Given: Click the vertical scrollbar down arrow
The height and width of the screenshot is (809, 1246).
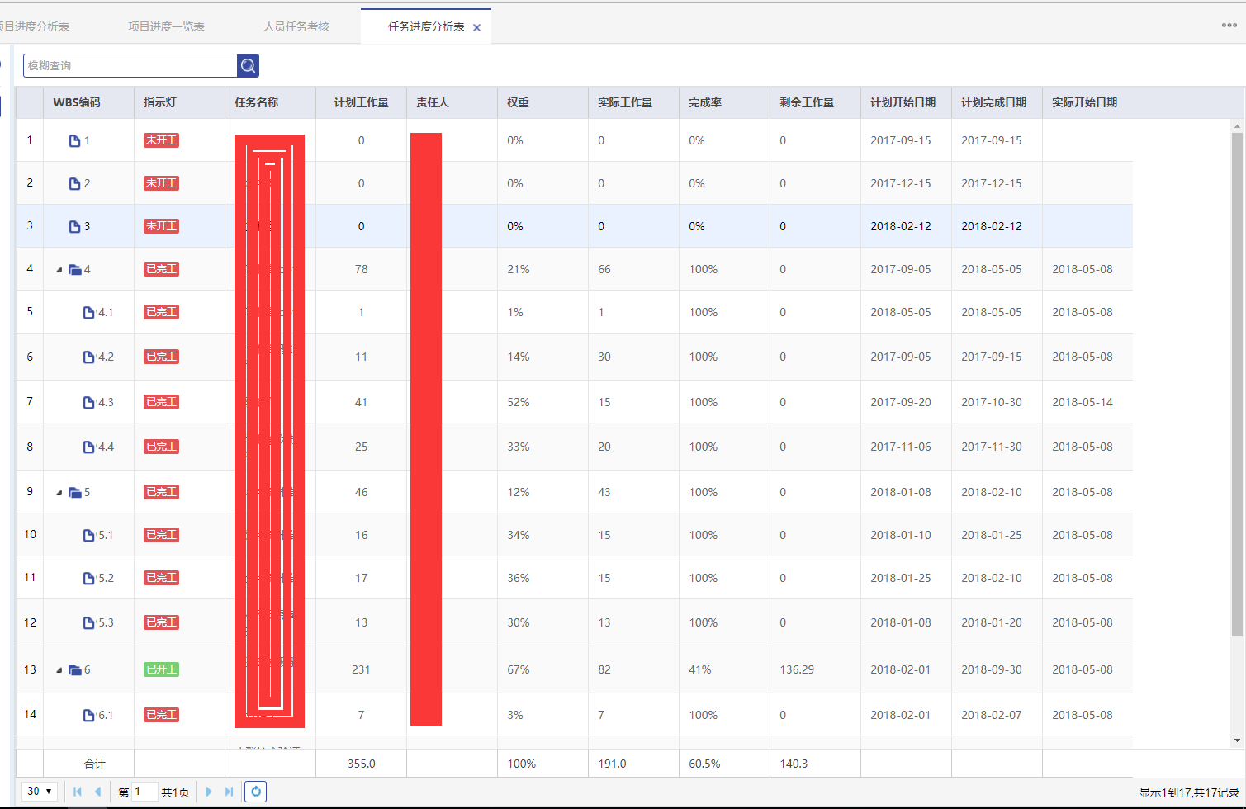Looking at the screenshot, I should pos(1237,740).
